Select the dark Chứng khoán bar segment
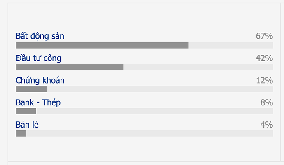Image resolution: width=284 pixels, height=165 pixels. (x=31, y=89)
